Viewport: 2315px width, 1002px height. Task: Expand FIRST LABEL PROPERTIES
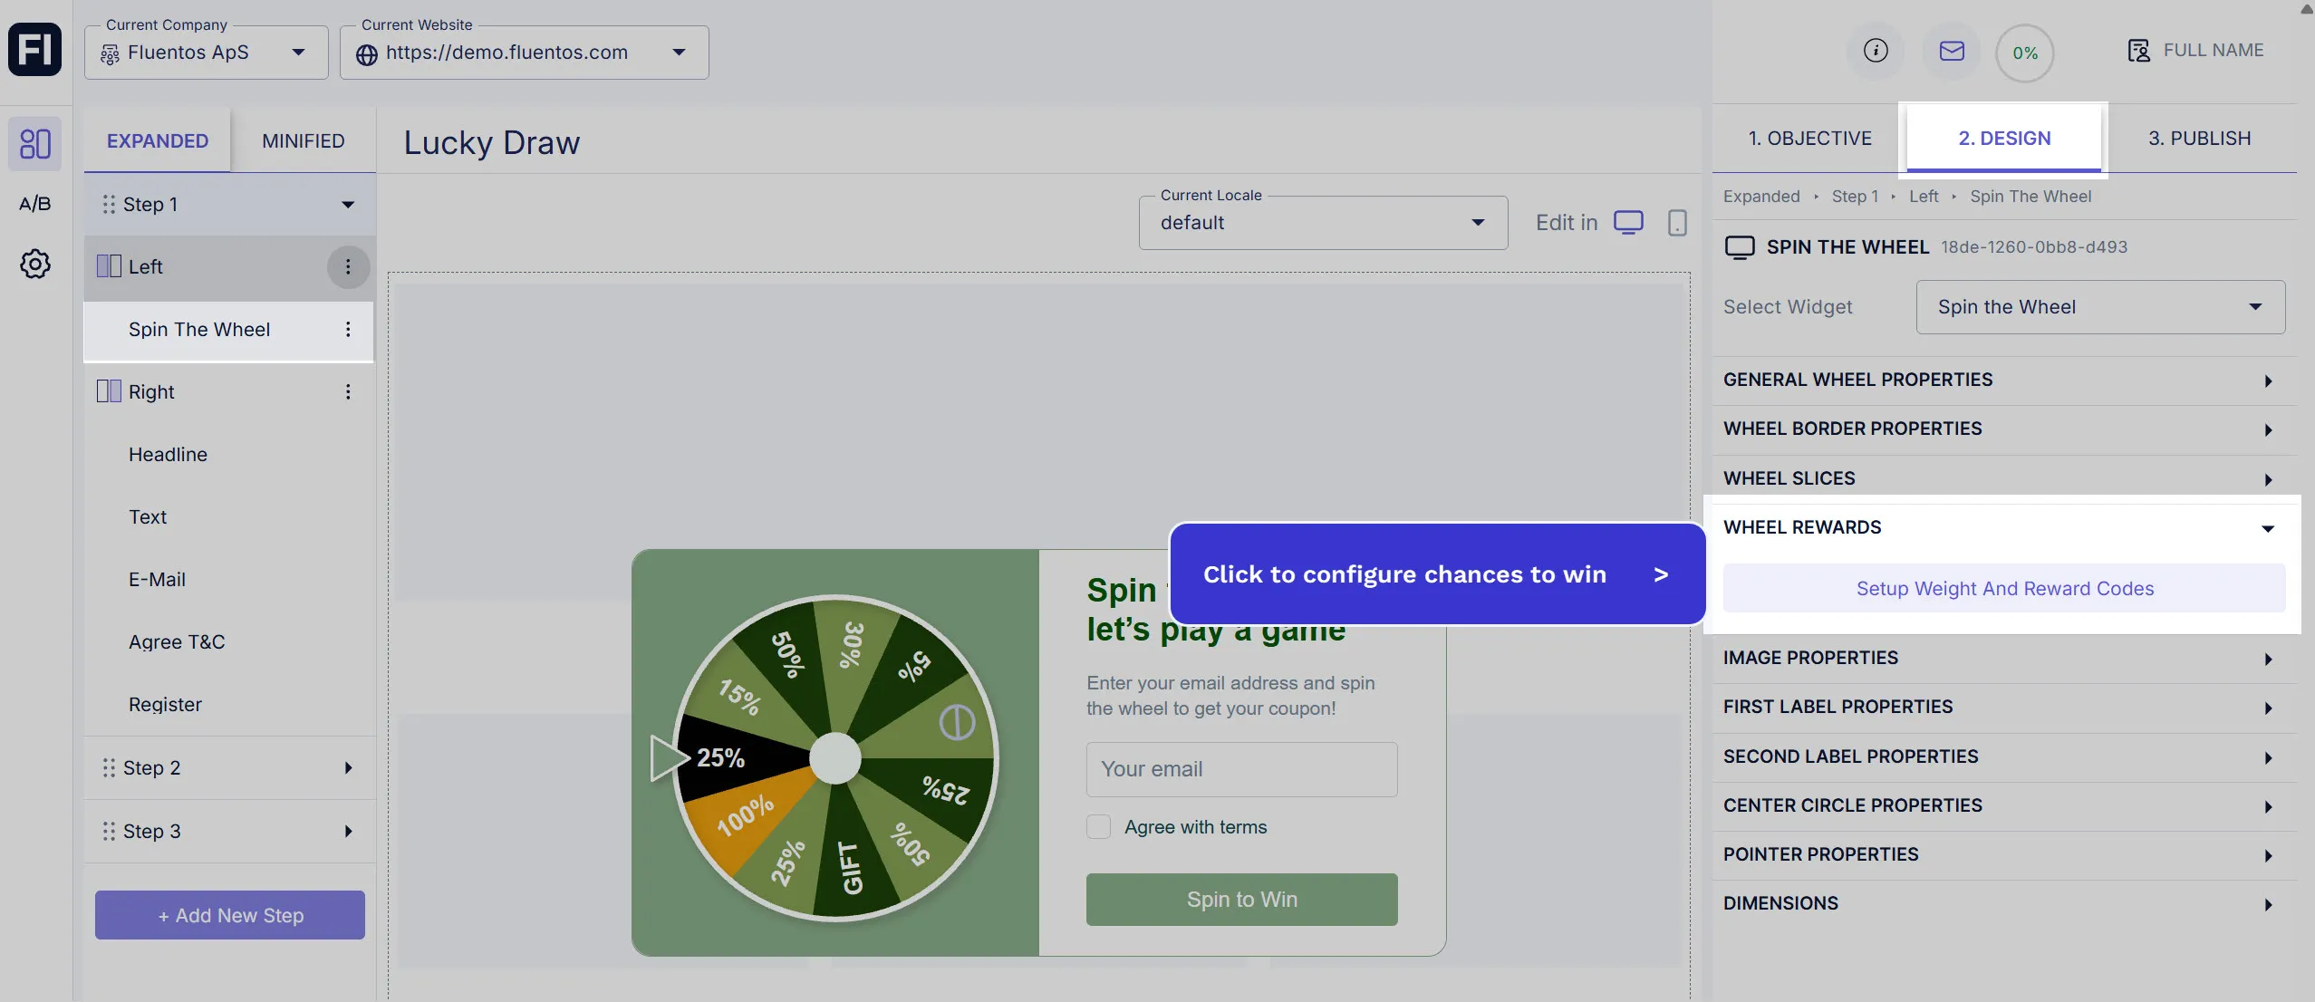coord(2004,708)
